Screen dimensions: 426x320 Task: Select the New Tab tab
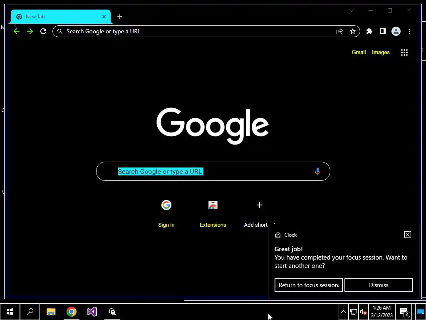pyautogui.click(x=60, y=17)
